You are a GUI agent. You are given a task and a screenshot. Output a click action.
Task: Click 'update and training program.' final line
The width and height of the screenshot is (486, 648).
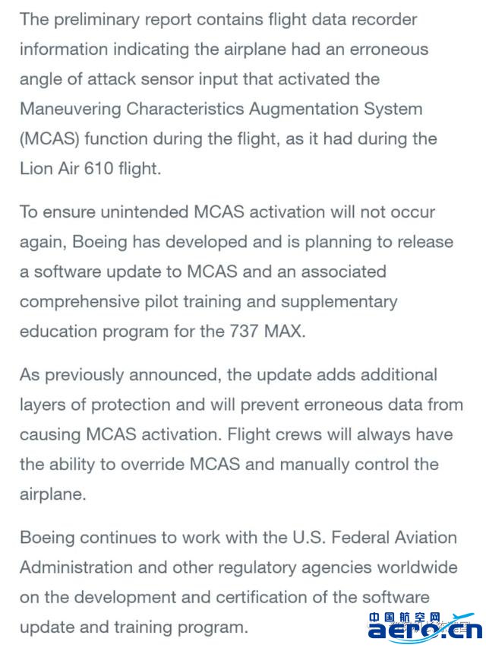[134, 627]
